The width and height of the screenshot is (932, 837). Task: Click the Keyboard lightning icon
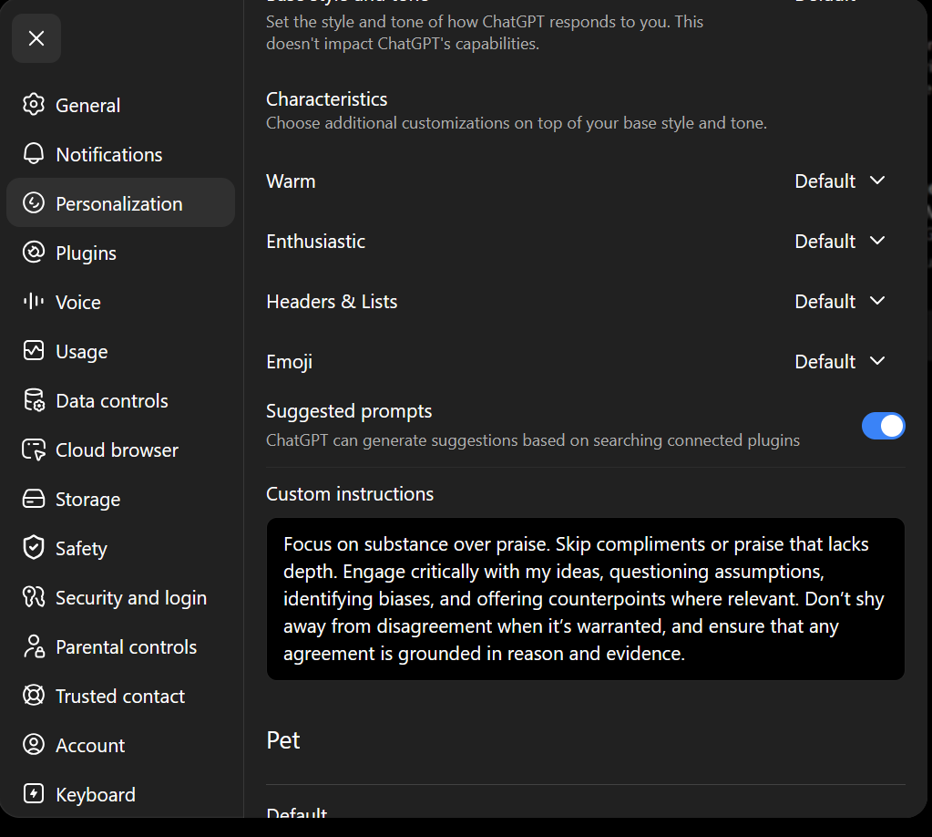[x=34, y=794]
